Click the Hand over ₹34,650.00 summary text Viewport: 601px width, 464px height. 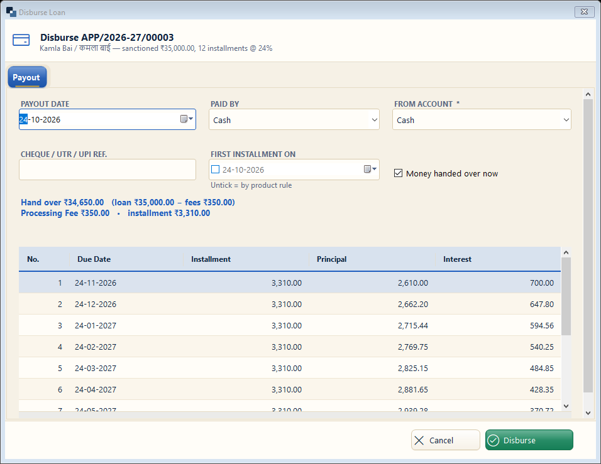[x=128, y=202]
